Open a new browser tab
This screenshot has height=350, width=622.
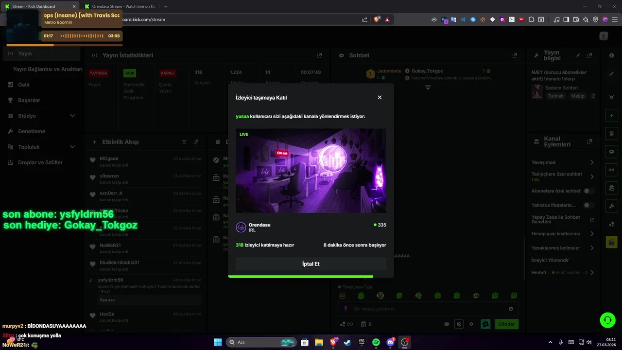pyautogui.click(x=166, y=6)
